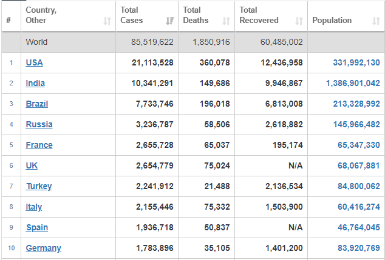Open the Germany country link
Screen dimensions: 385x260
(44, 248)
